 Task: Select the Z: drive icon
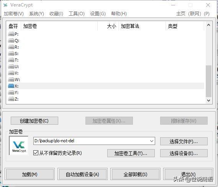pyautogui.click(x=11, y=99)
